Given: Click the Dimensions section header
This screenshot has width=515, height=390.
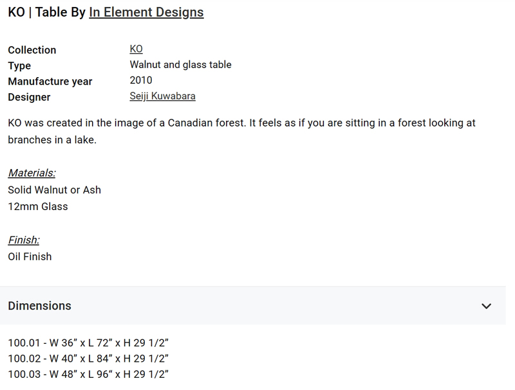Looking at the screenshot, I should [x=253, y=306].
